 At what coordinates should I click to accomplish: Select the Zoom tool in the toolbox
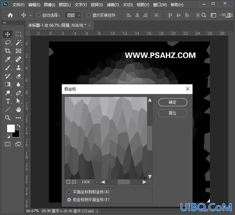(x=8, y=118)
